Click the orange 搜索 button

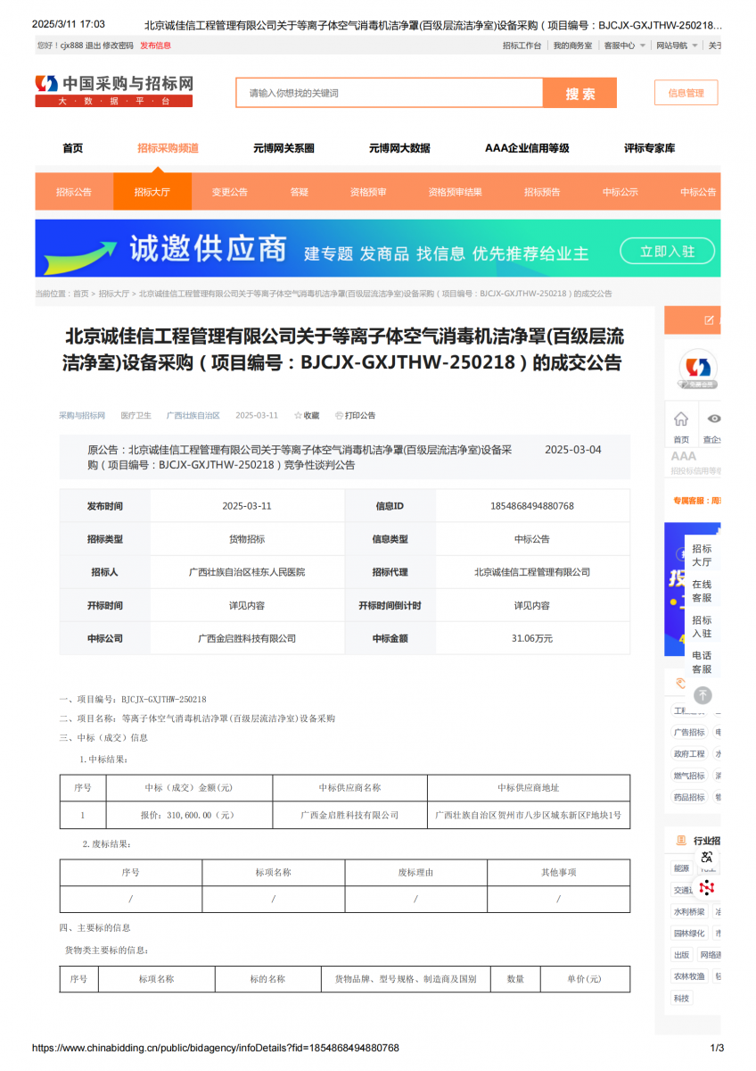[x=580, y=94]
